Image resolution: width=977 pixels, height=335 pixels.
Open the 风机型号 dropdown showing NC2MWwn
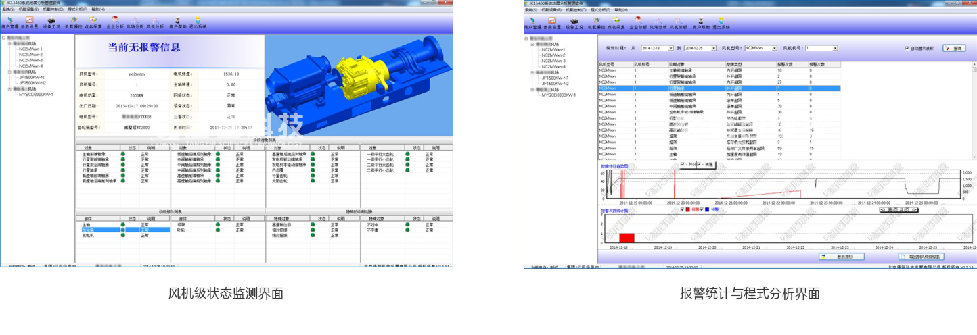click(776, 49)
